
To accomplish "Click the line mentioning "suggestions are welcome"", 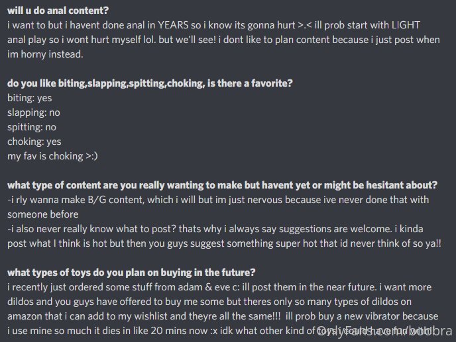I will tap(215, 229).
